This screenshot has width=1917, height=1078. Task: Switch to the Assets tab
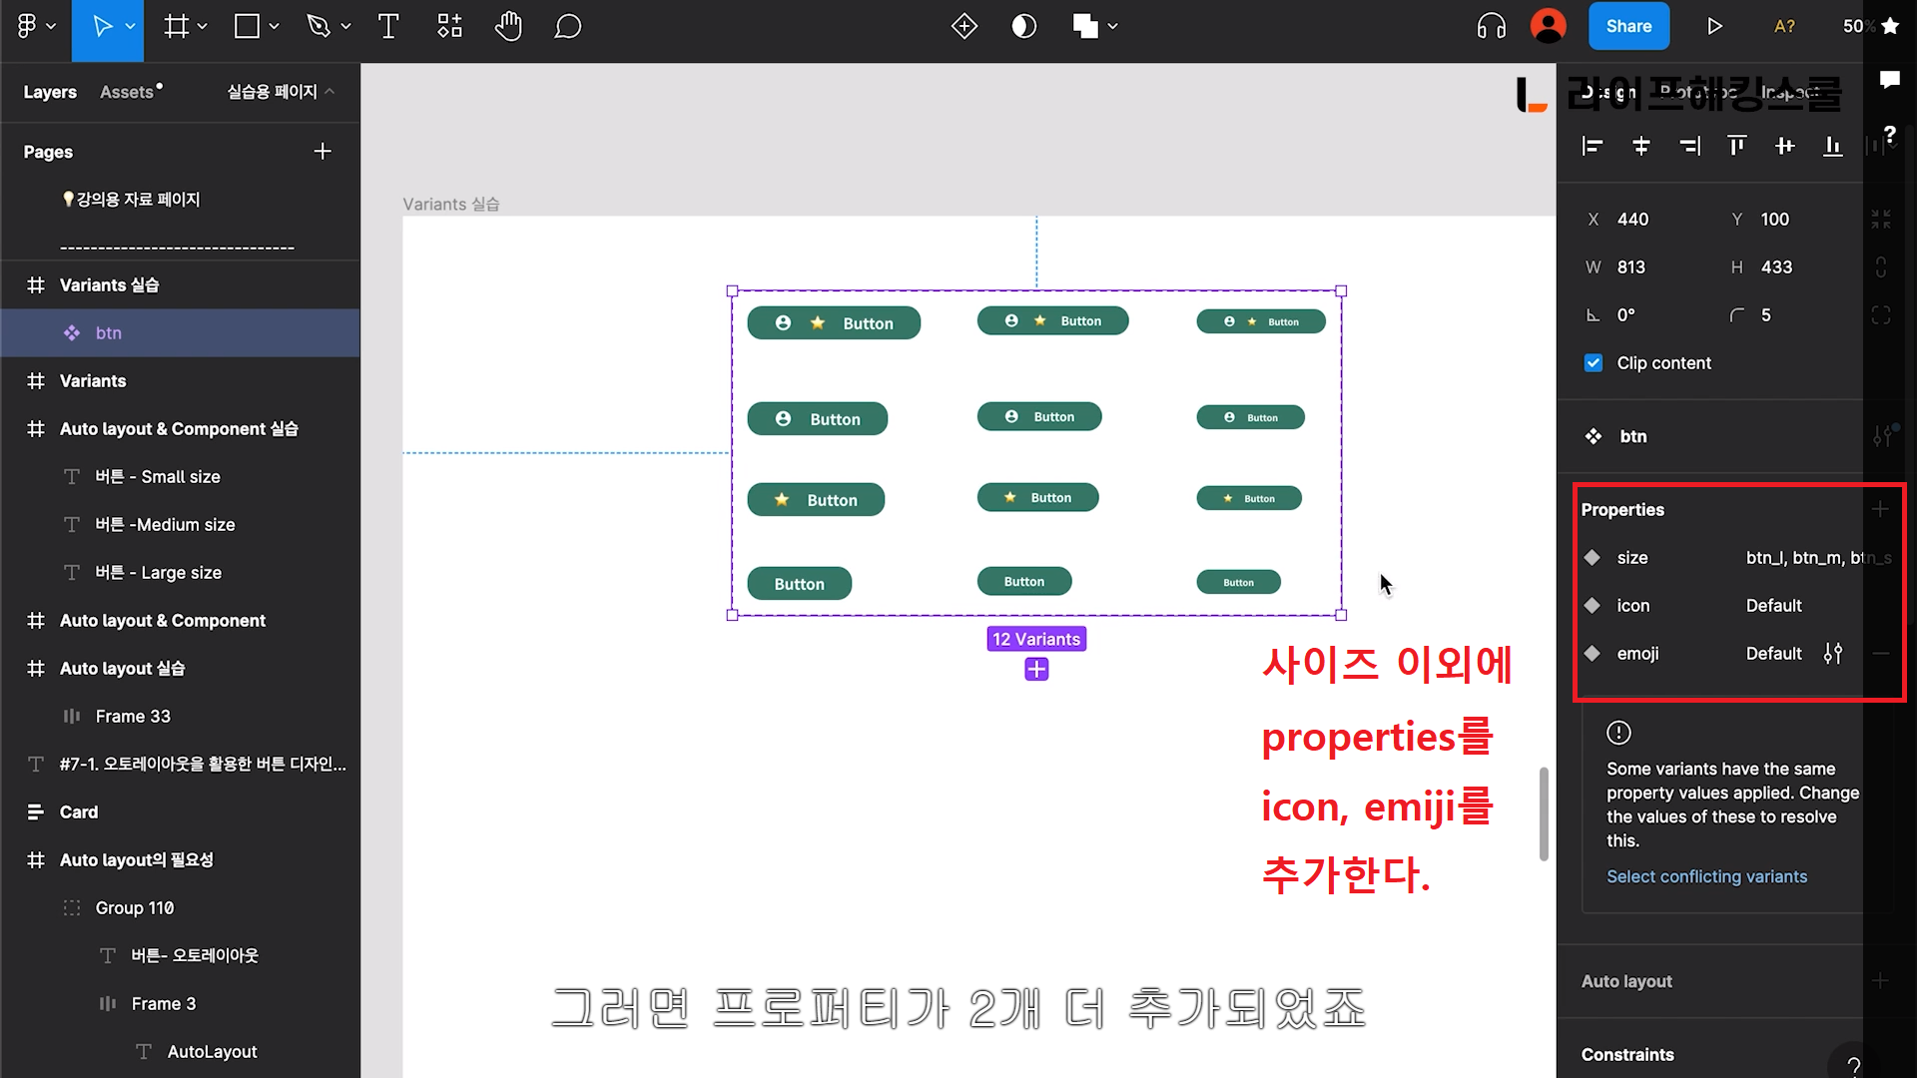point(128,92)
